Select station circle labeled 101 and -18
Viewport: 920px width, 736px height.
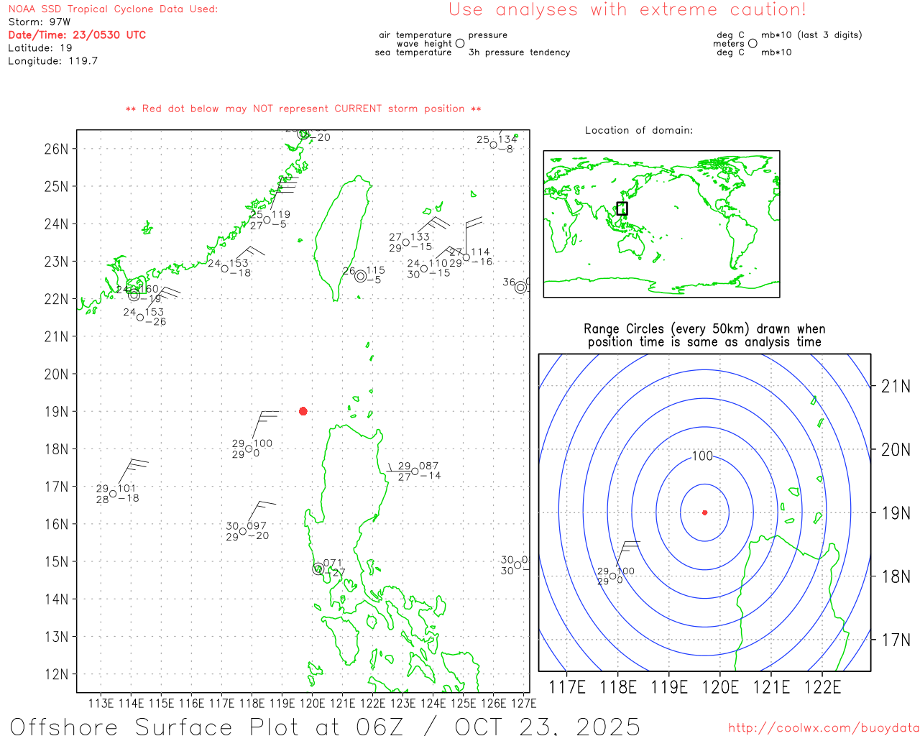[113, 494]
